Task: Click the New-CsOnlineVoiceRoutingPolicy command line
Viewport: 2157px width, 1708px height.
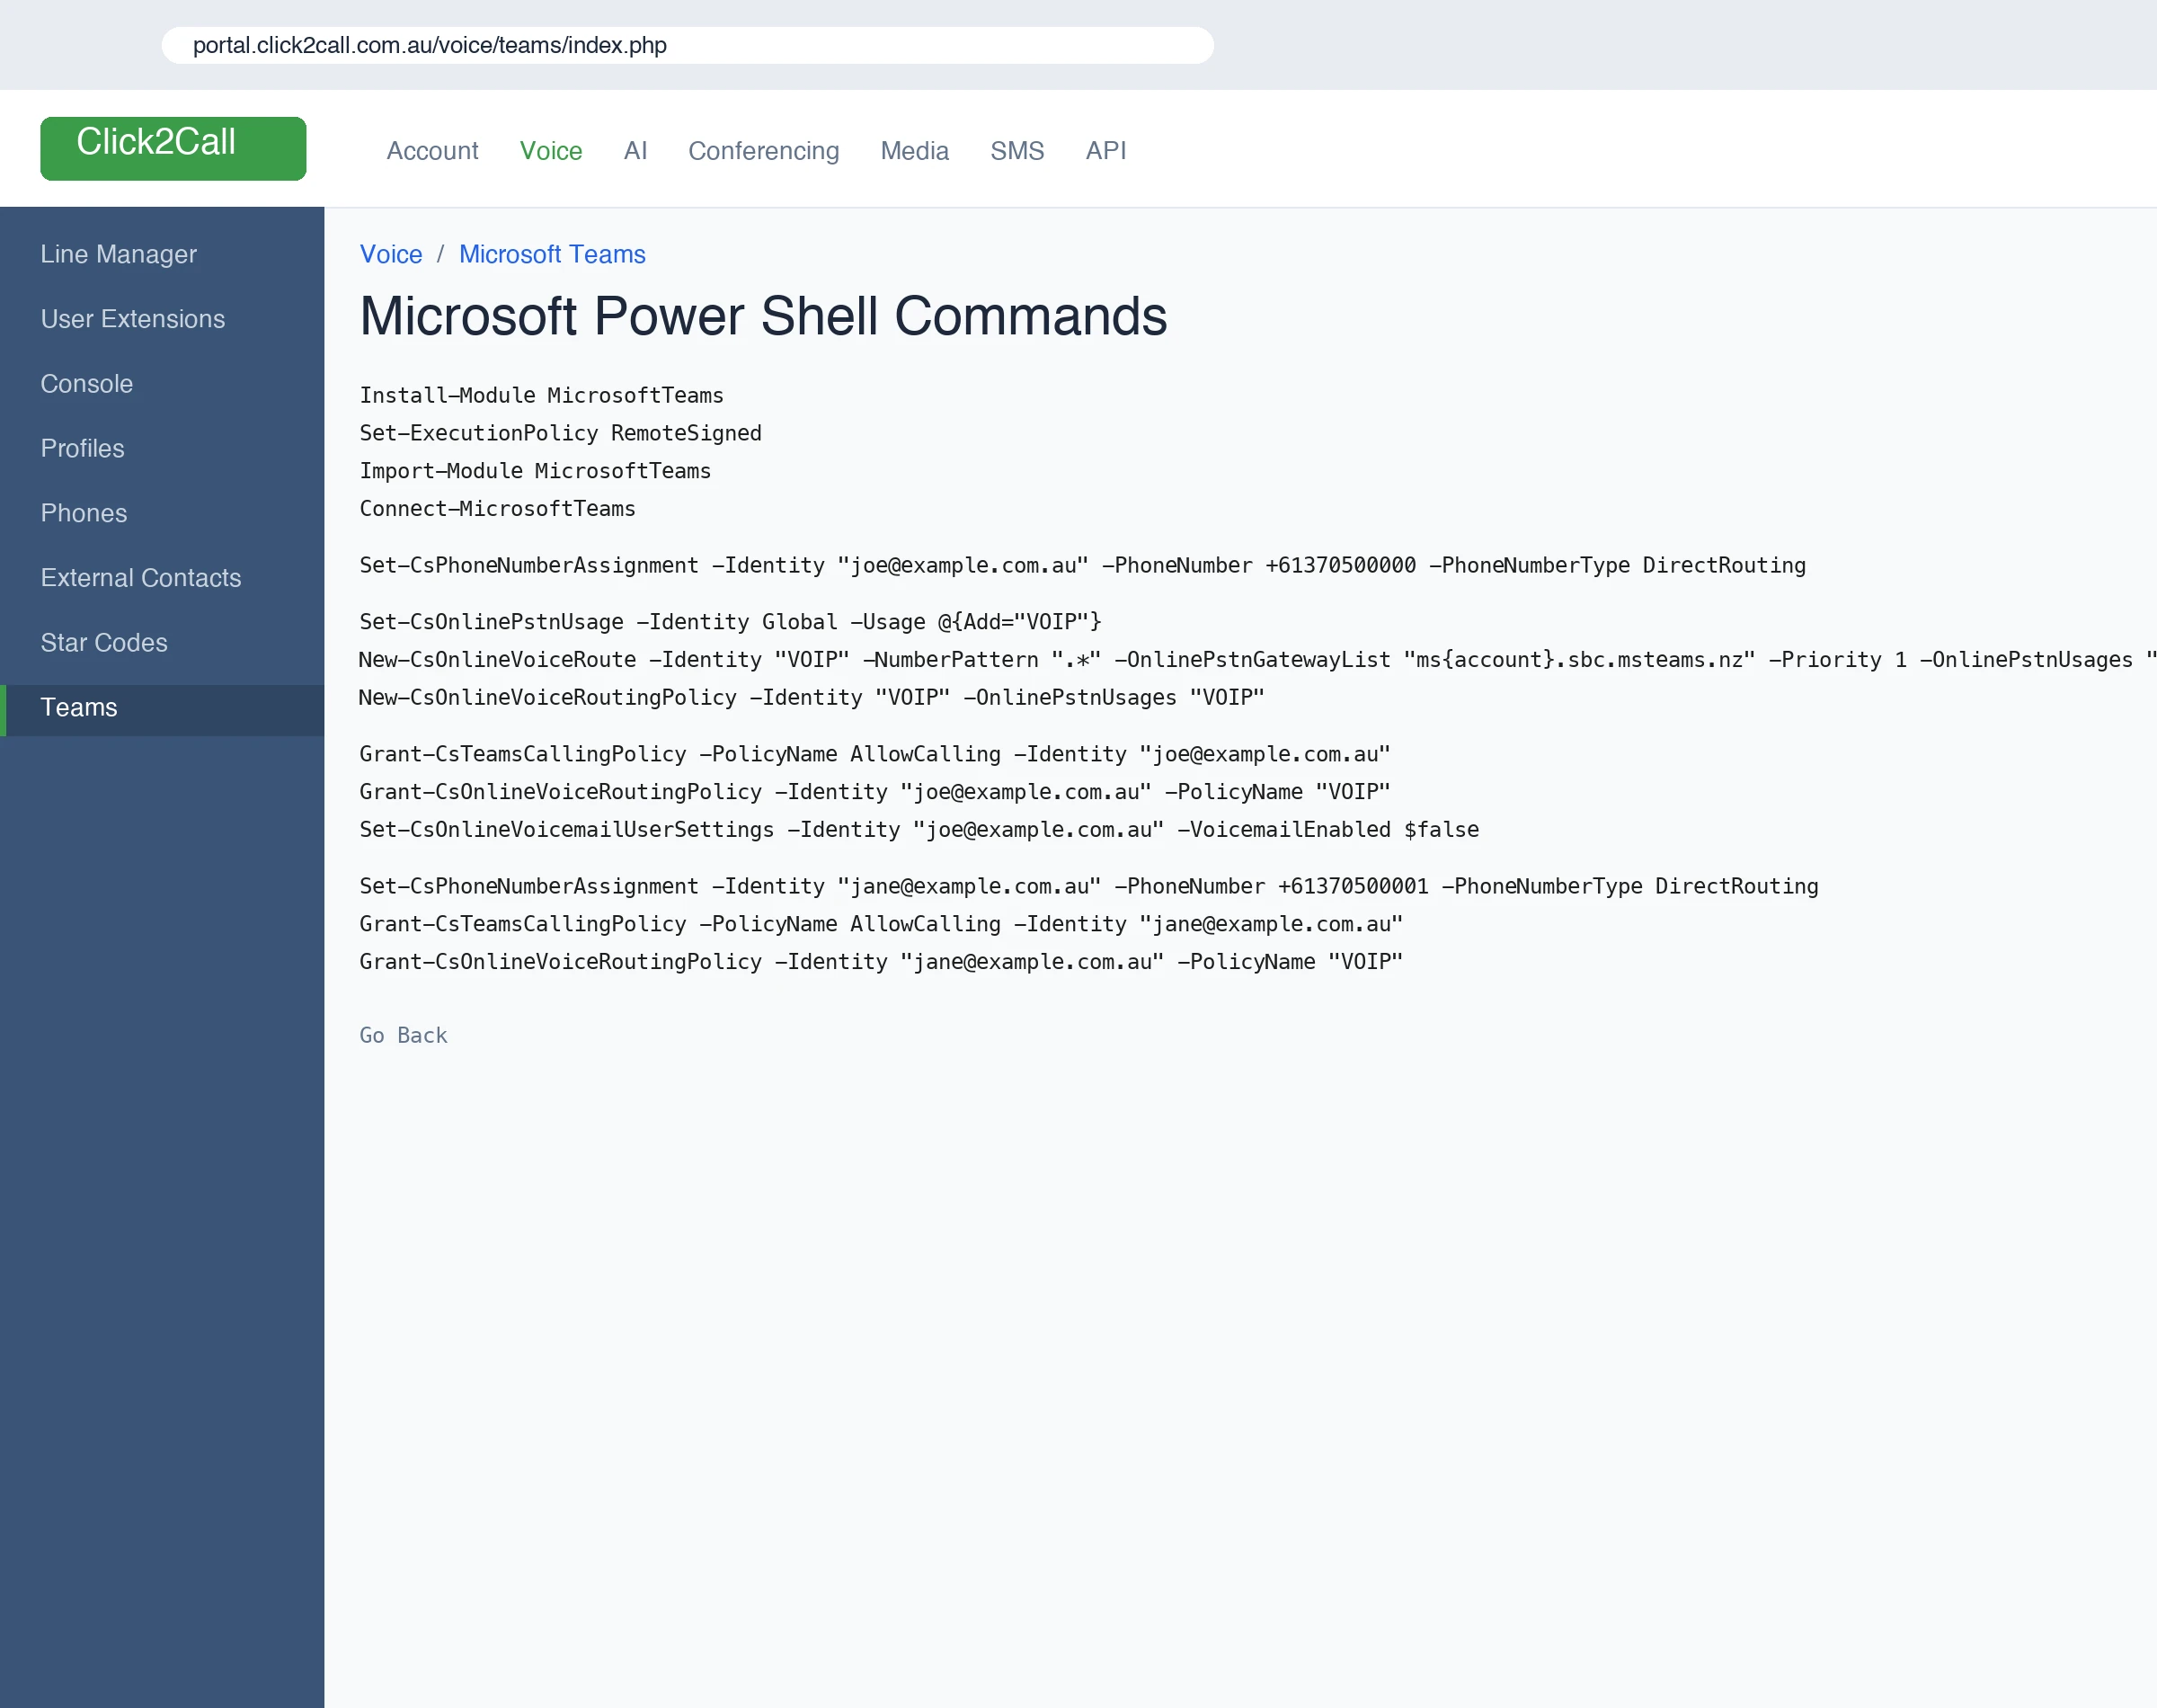Action: tap(812, 698)
